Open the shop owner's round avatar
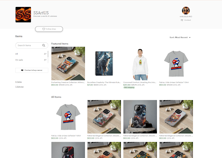The height and width of the screenshot is (158, 222). point(186,10)
